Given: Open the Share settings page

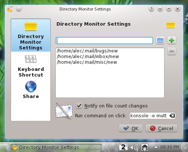Looking at the screenshot, I should click(x=31, y=90).
